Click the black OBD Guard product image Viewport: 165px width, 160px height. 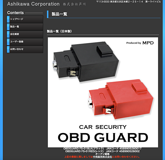[86, 61]
